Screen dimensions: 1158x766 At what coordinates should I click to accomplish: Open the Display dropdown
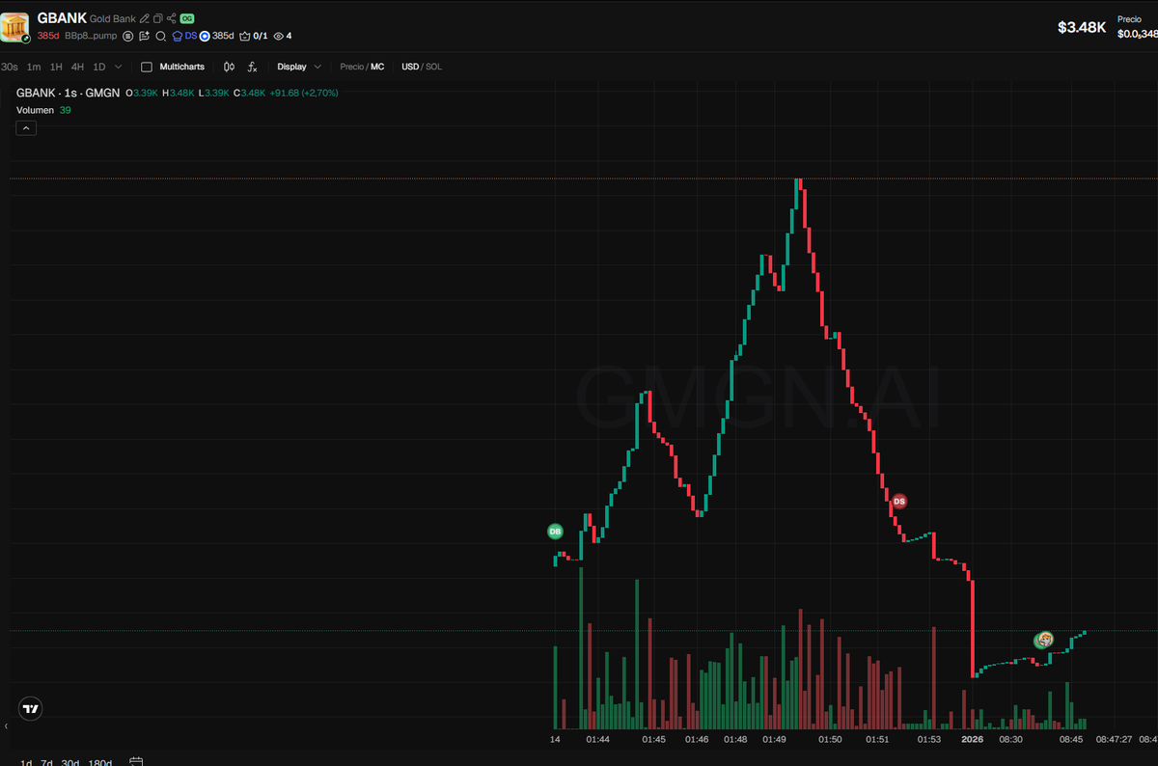coord(299,67)
